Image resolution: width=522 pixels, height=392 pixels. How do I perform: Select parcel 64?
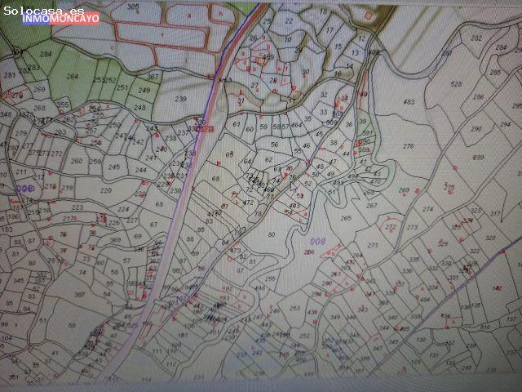point(247,162)
